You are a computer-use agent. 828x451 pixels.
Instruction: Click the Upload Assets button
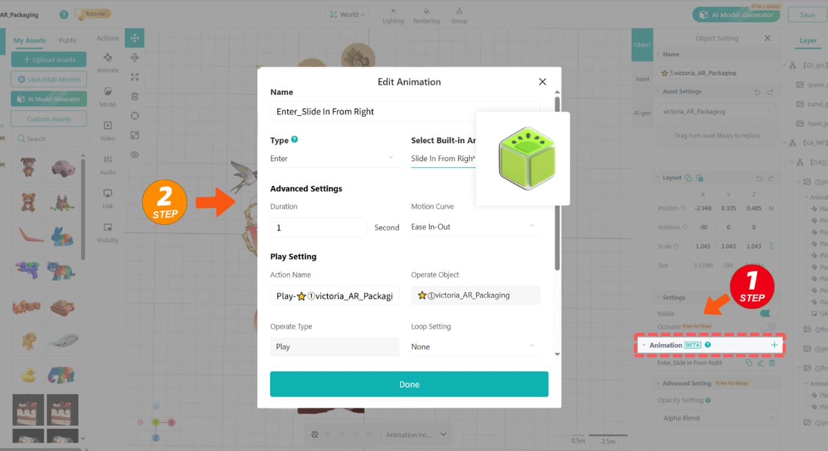[x=49, y=59]
